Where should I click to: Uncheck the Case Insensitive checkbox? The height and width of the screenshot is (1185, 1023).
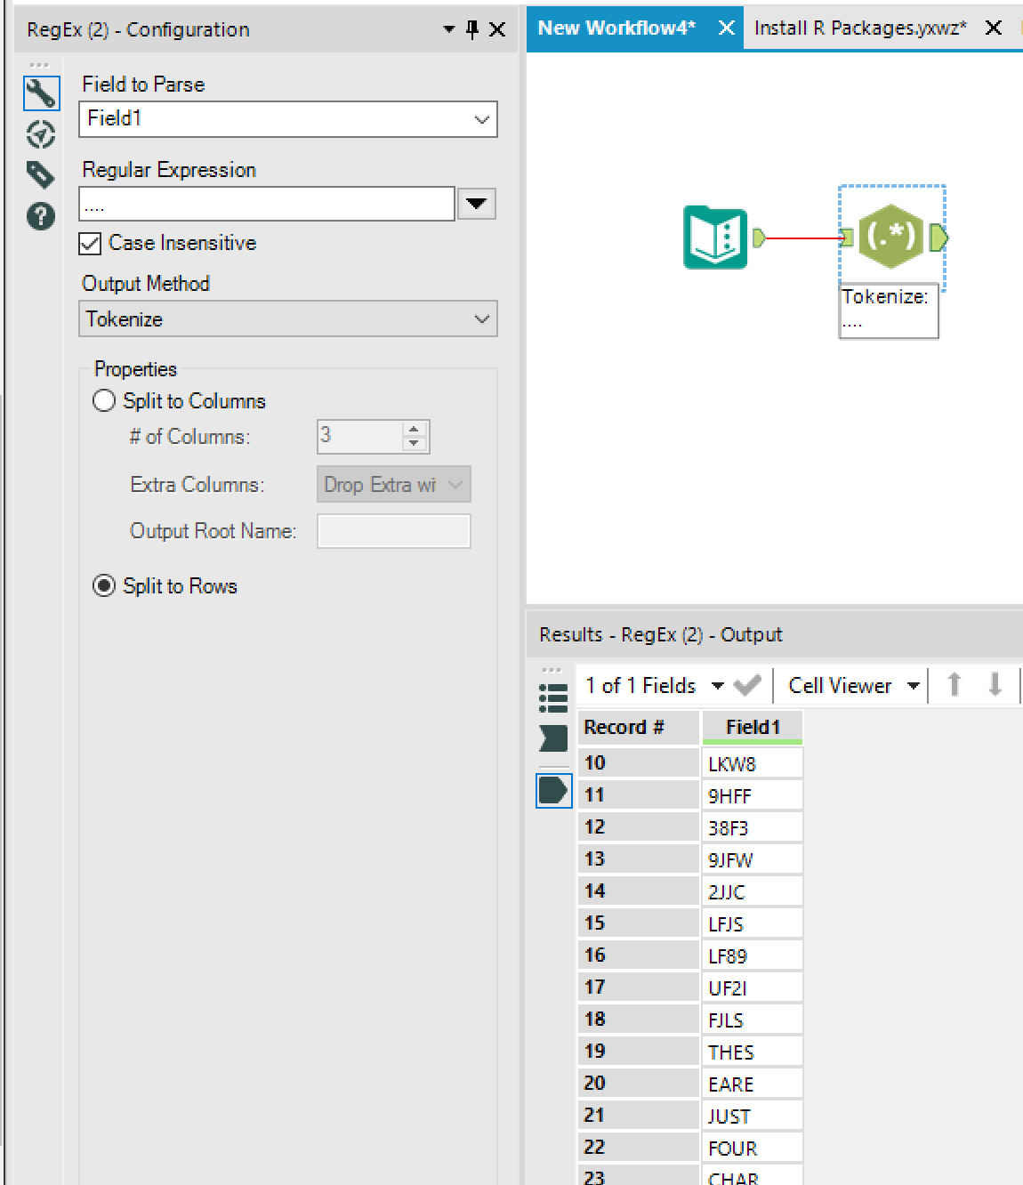coord(90,244)
